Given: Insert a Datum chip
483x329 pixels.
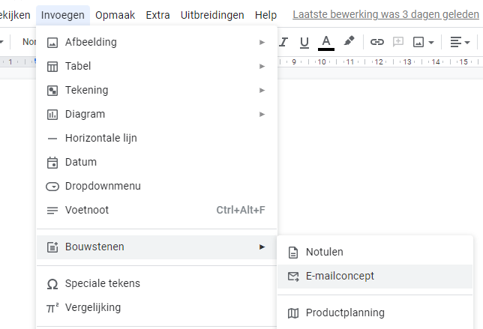Looking at the screenshot, I should (x=157, y=162).
